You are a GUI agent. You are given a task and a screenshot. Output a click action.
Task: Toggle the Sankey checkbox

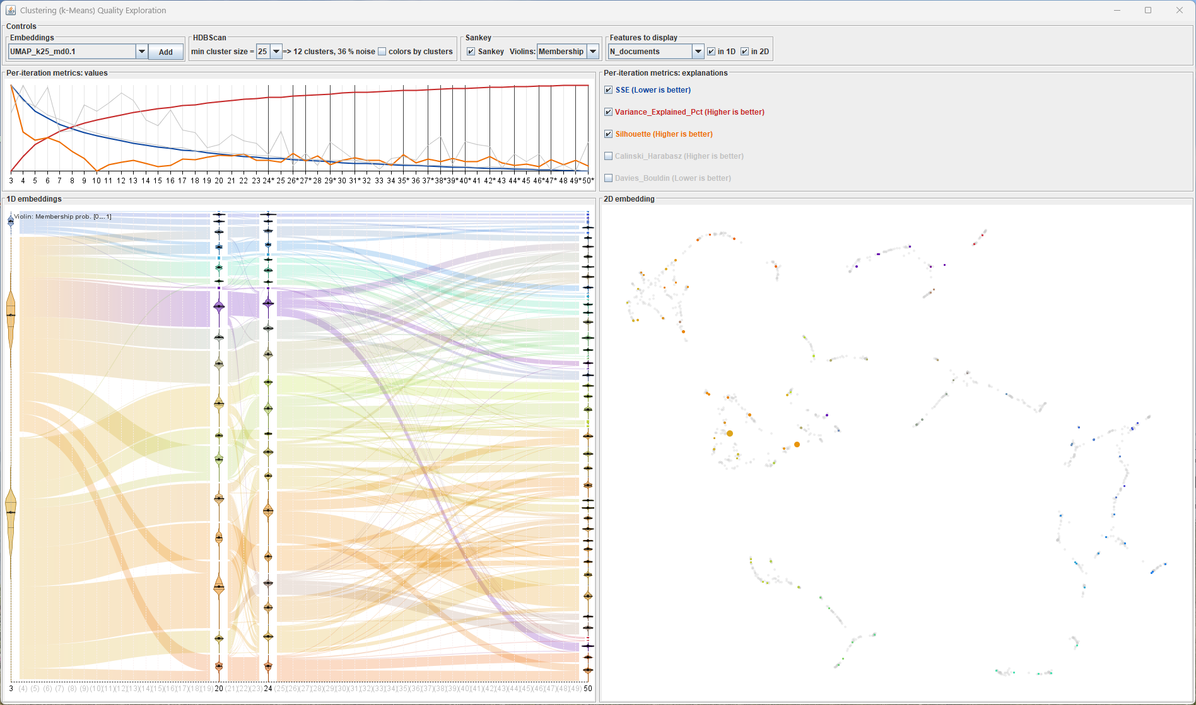point(471,52)
